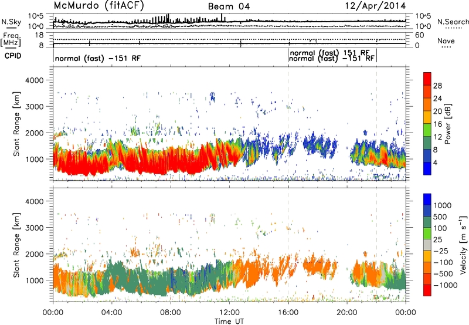Click the 'N.Sky' legend label
The width and height of the screenshot is (469, 325).
[x=11, y=22]
